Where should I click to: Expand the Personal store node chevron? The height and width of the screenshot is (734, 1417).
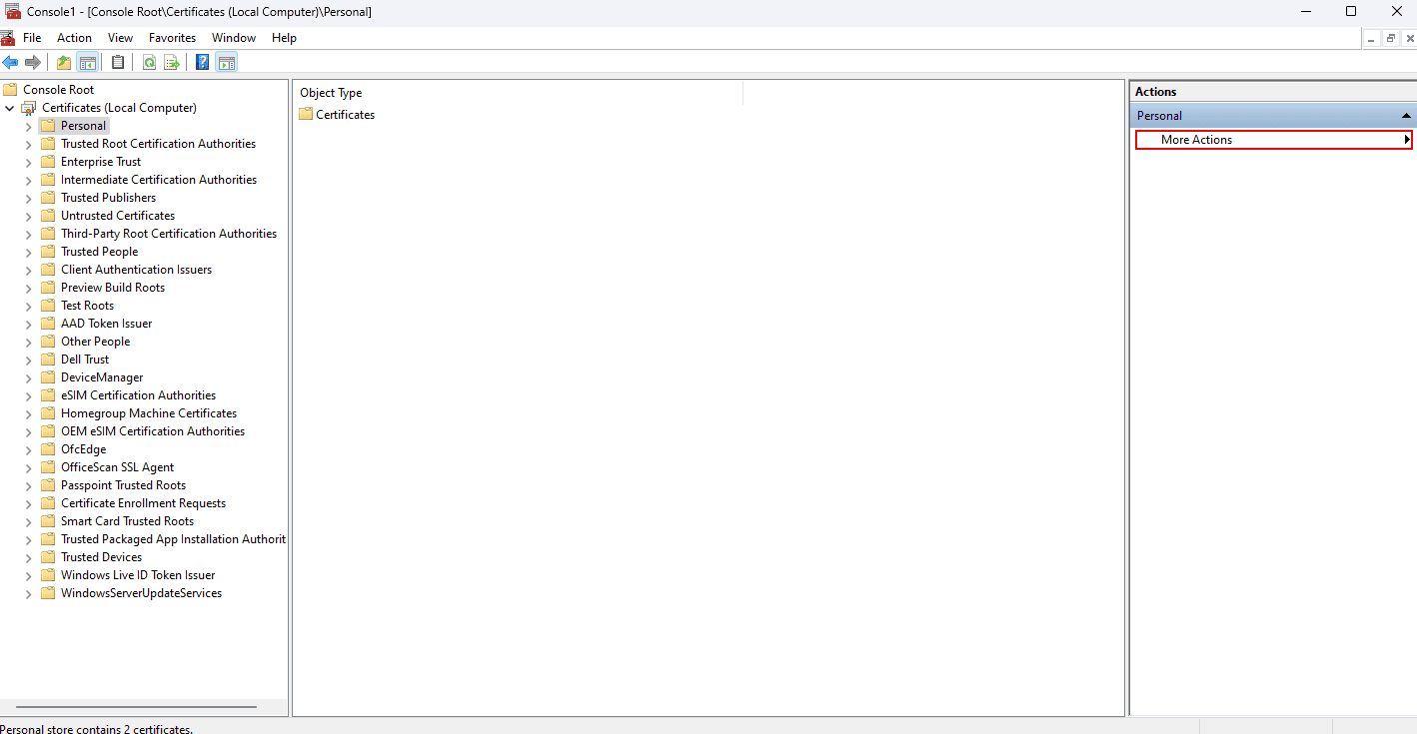coord(28,127)
